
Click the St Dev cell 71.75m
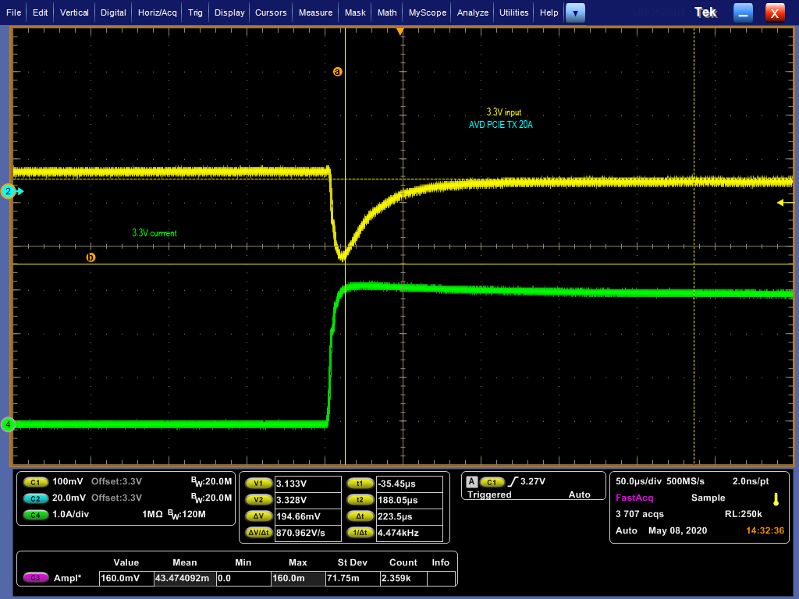tap(353, 578)
